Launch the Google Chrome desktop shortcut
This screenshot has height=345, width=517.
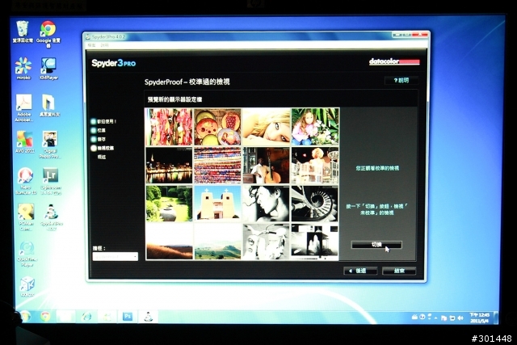(48, 34)
